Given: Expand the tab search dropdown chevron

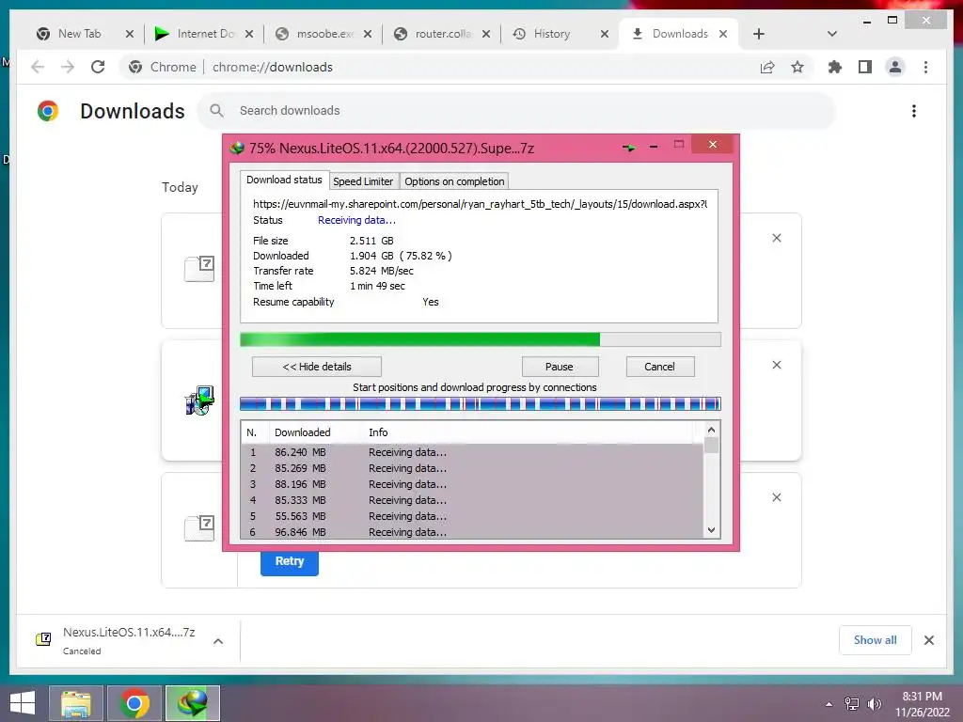Looking at the screenshot, I should click(x=832, y=34).
